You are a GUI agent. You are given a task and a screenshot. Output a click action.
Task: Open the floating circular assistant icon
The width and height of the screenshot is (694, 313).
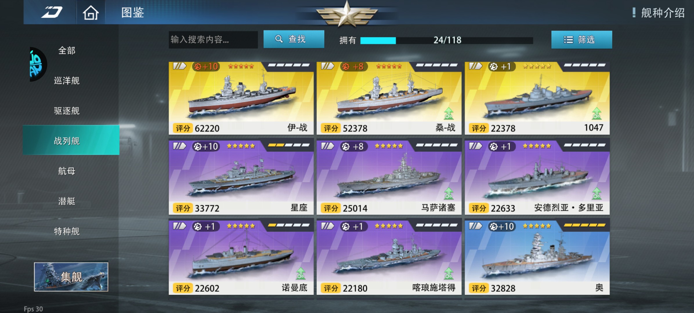click(38, 64)
